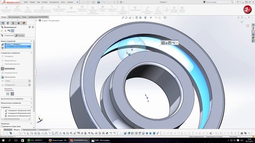The image size is (255, 143).
Task: Open the Расположение ribbon tab
Action: coord(14,17)
